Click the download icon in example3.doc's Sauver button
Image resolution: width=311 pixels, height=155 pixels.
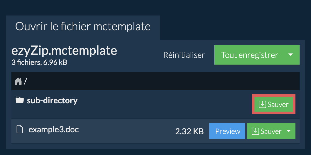pyautogui.click(x=255, y=131)
